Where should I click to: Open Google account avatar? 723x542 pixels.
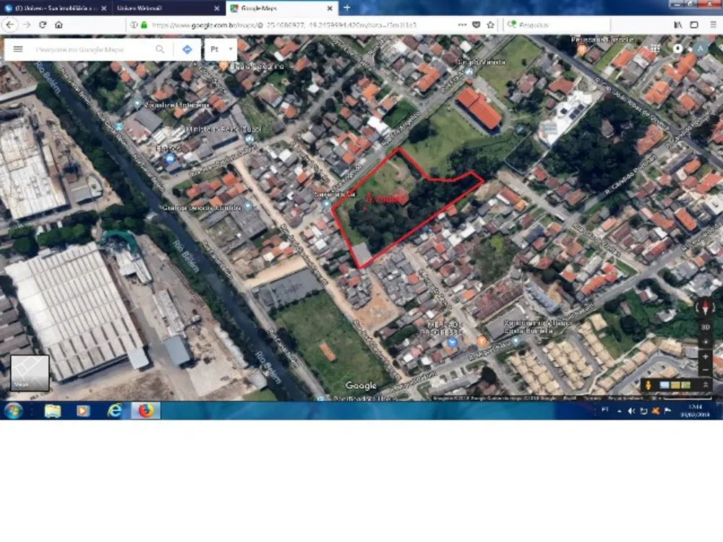700,48
